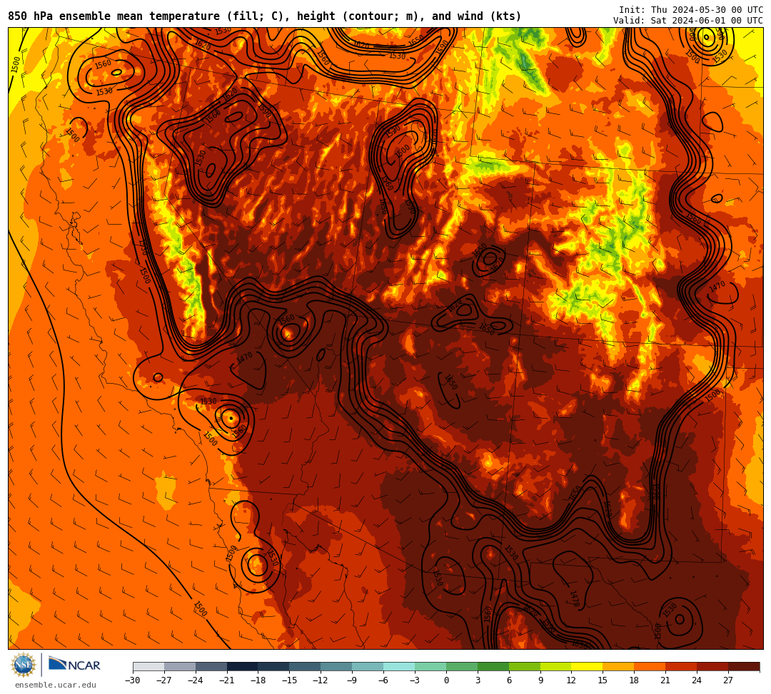Click the 9 label under the color bar

(x=540, y=680)
